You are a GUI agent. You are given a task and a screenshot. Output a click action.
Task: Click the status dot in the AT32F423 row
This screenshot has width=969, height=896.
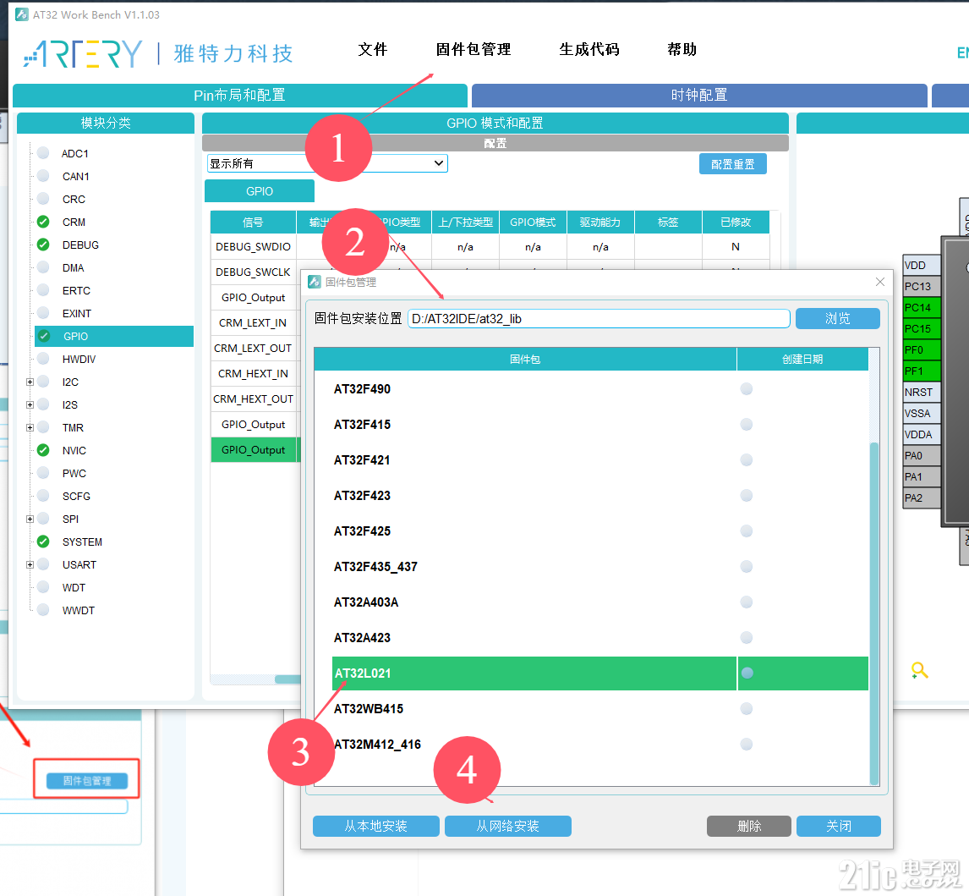coord(747,495)
